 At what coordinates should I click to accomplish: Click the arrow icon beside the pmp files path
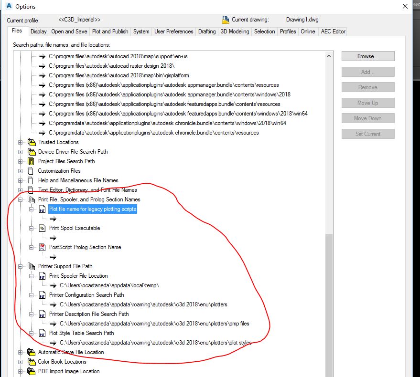click(x=53, y=324)
